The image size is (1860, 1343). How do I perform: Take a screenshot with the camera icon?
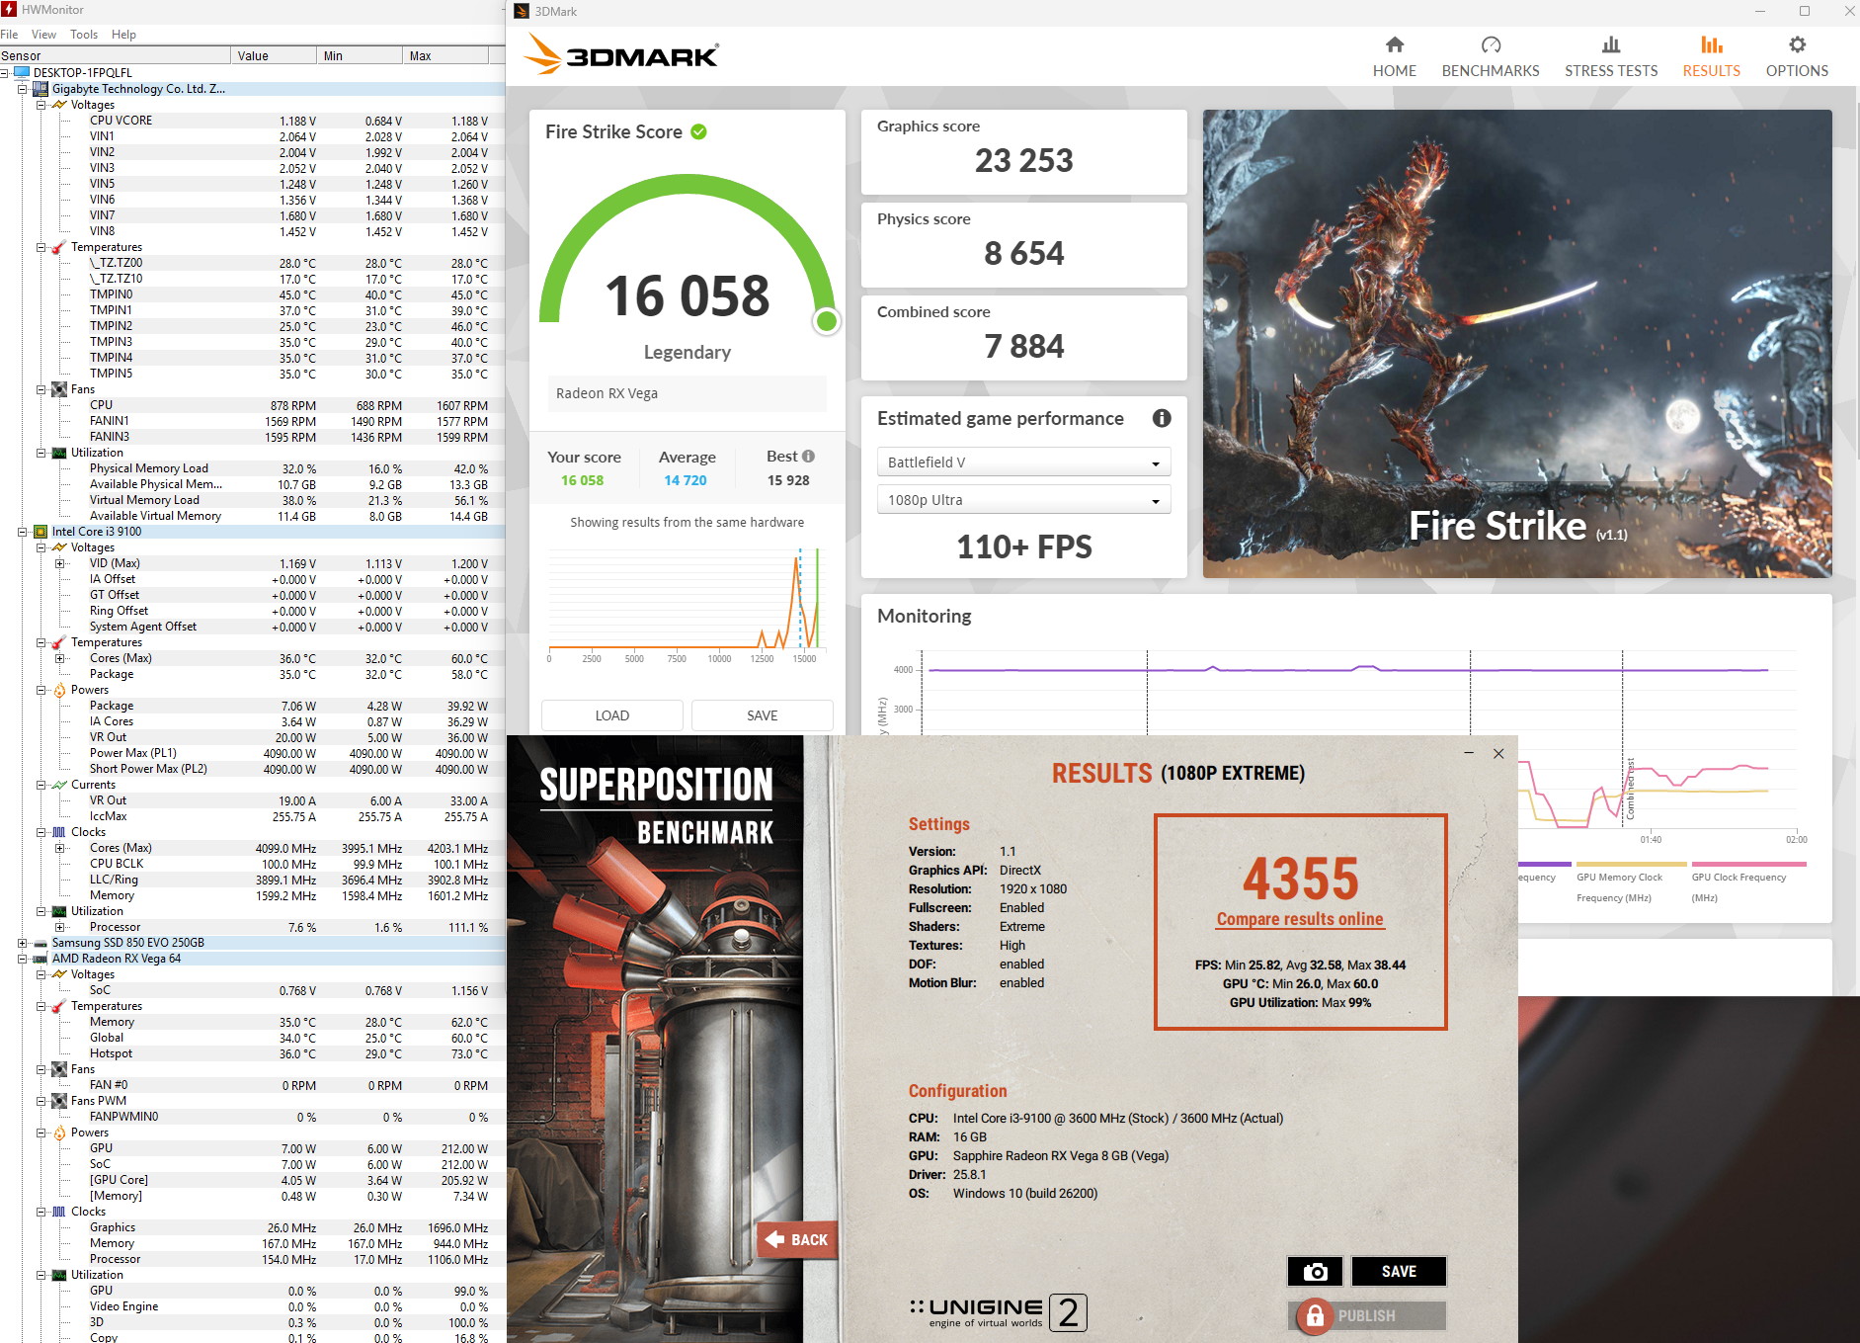pyautogui.click(x=1314, y=1272)
